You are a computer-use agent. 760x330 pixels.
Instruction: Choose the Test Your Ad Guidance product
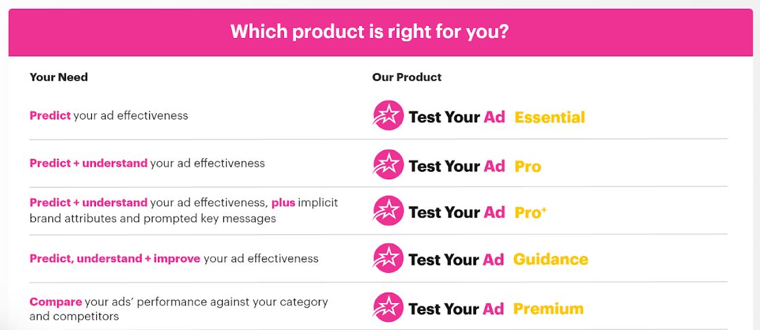pos(480,259)
